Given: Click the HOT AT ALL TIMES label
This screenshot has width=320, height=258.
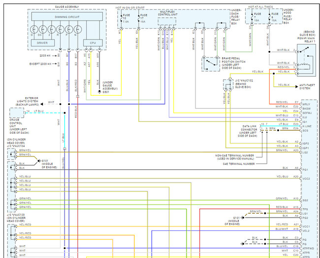Looking at the screenshot, I should click(x=260, y=7).
